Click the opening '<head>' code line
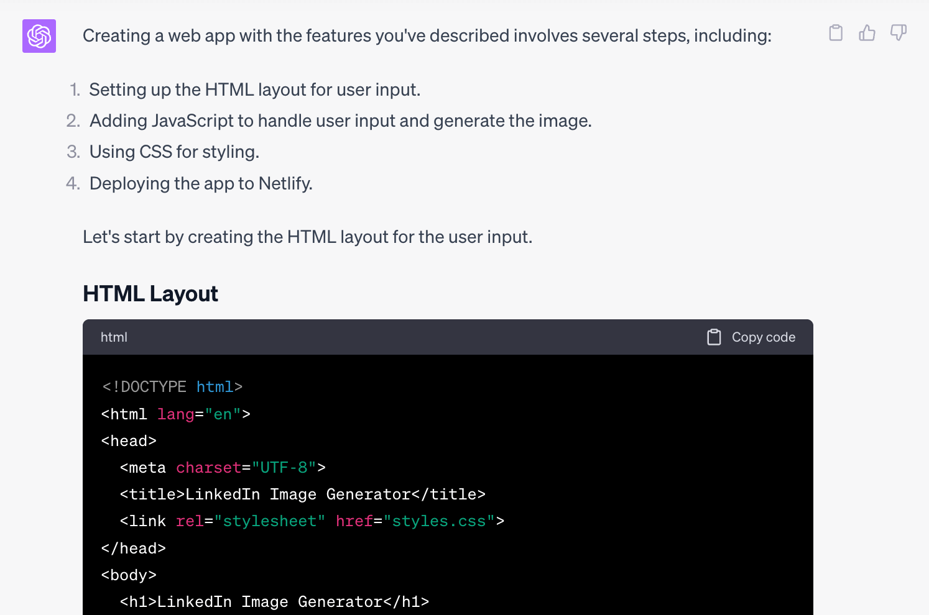 (x=129, y=441)
